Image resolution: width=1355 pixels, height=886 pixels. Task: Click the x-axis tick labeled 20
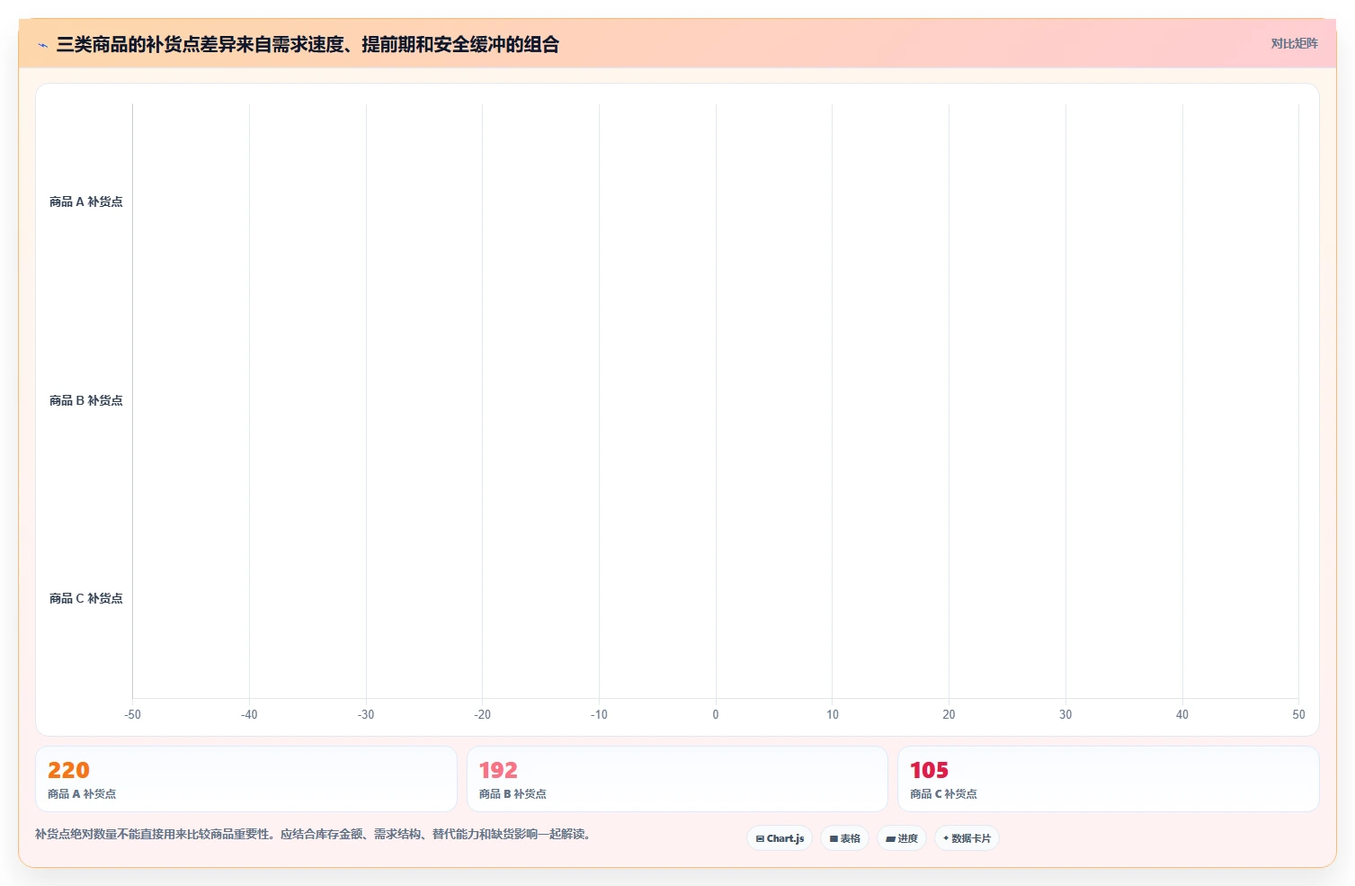point(949,714)
